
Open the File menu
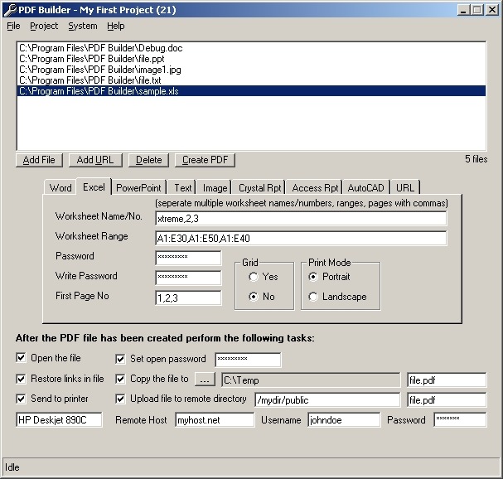pos(13,26)
